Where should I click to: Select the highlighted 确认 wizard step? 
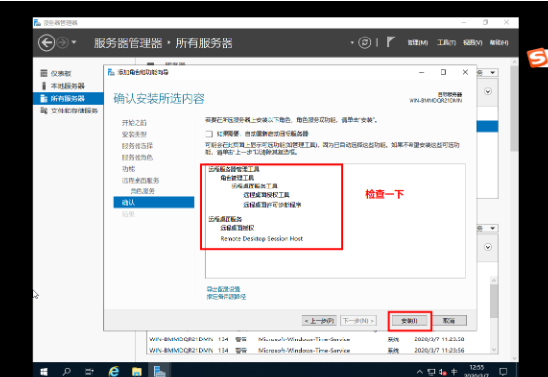153,202
